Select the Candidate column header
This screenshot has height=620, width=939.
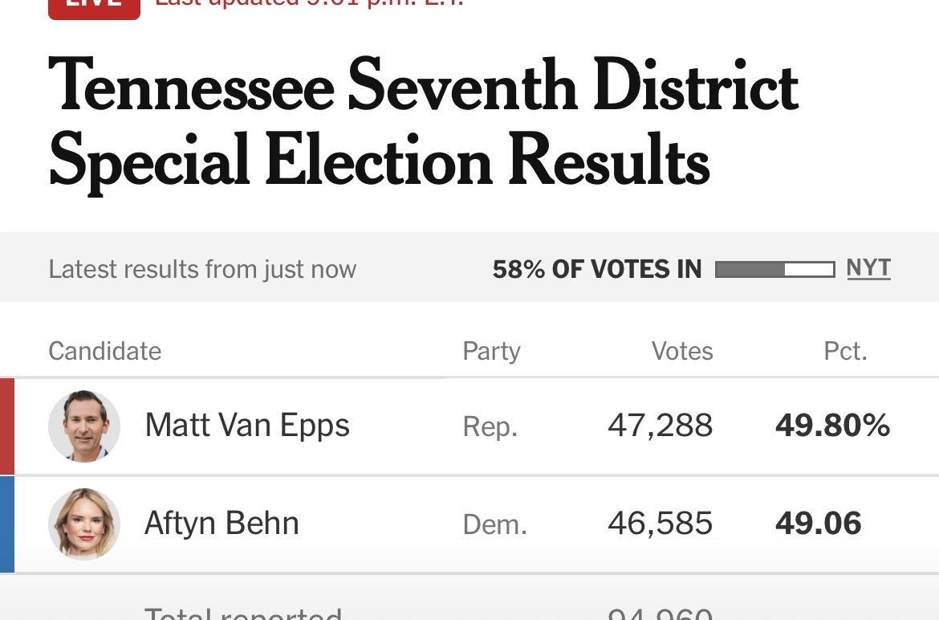pos(105,351)
